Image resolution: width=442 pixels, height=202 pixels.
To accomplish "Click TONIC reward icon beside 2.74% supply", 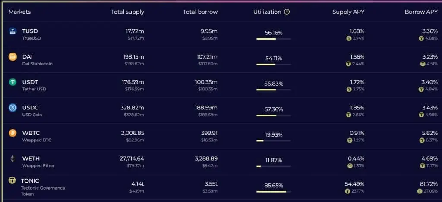I will pos(349,38).
